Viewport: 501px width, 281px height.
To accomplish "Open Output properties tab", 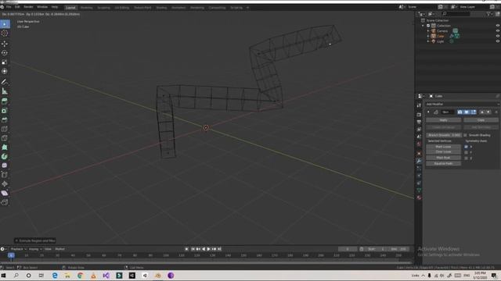I will pos(419,122).
